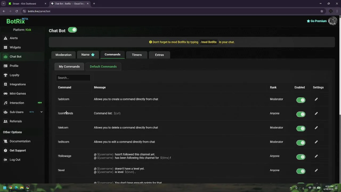Bookmark this page with star icon
341x192 pixels.
coord(322,11)
